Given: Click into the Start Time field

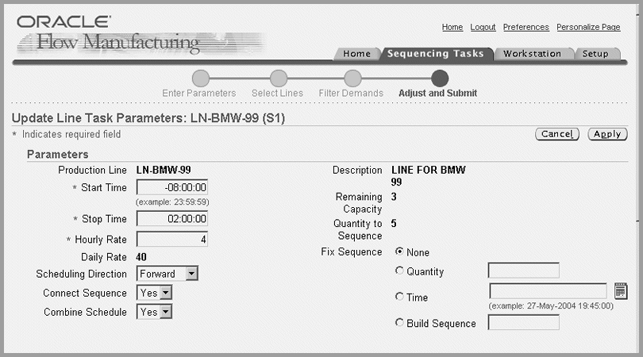Looking at the screenshot, I should [x=171, y=187].
